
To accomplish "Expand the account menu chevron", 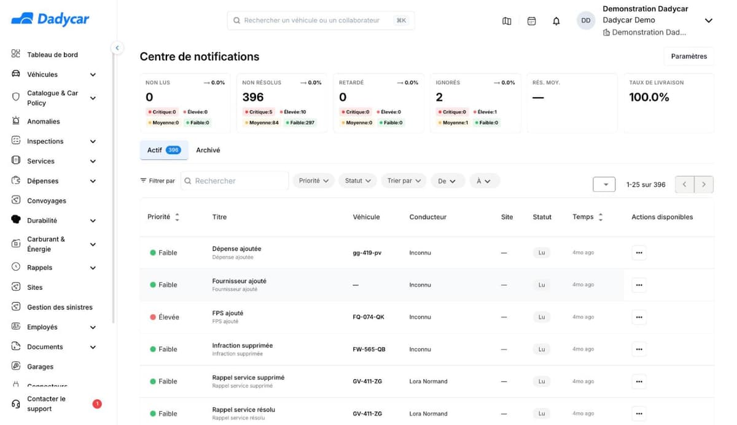I will pos(708,20).
